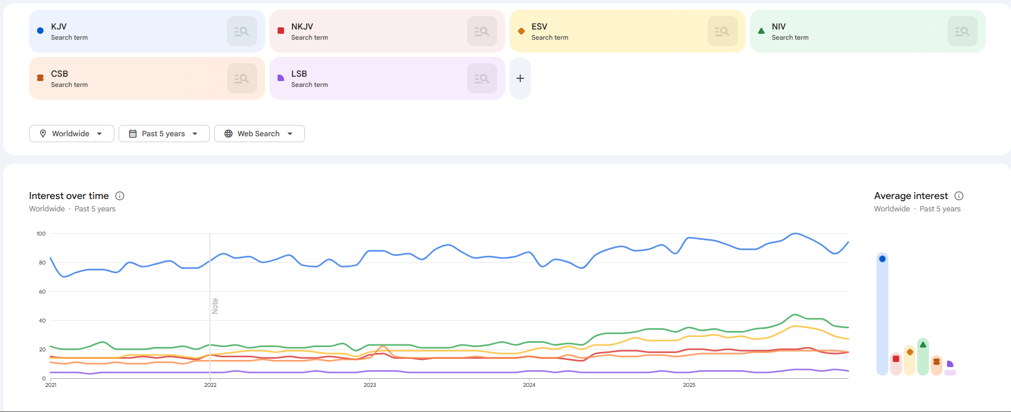Screen dimensions: 1011x412
Task: Click the 2024 label on time axis
Action: coord(529,385)
